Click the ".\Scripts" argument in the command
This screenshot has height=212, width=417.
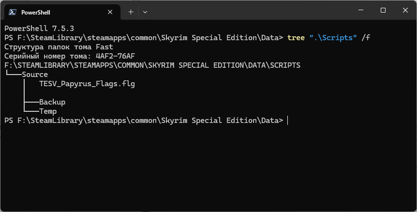333,37
